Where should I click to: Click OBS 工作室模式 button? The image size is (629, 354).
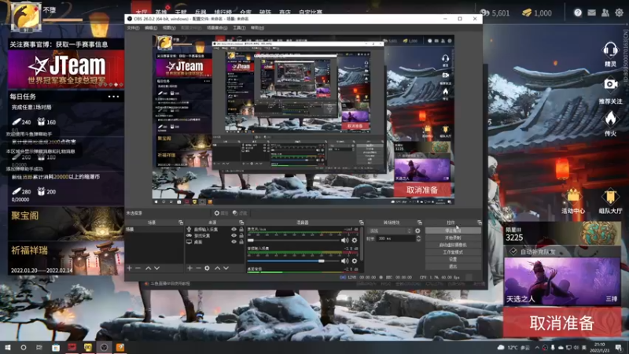453,252
